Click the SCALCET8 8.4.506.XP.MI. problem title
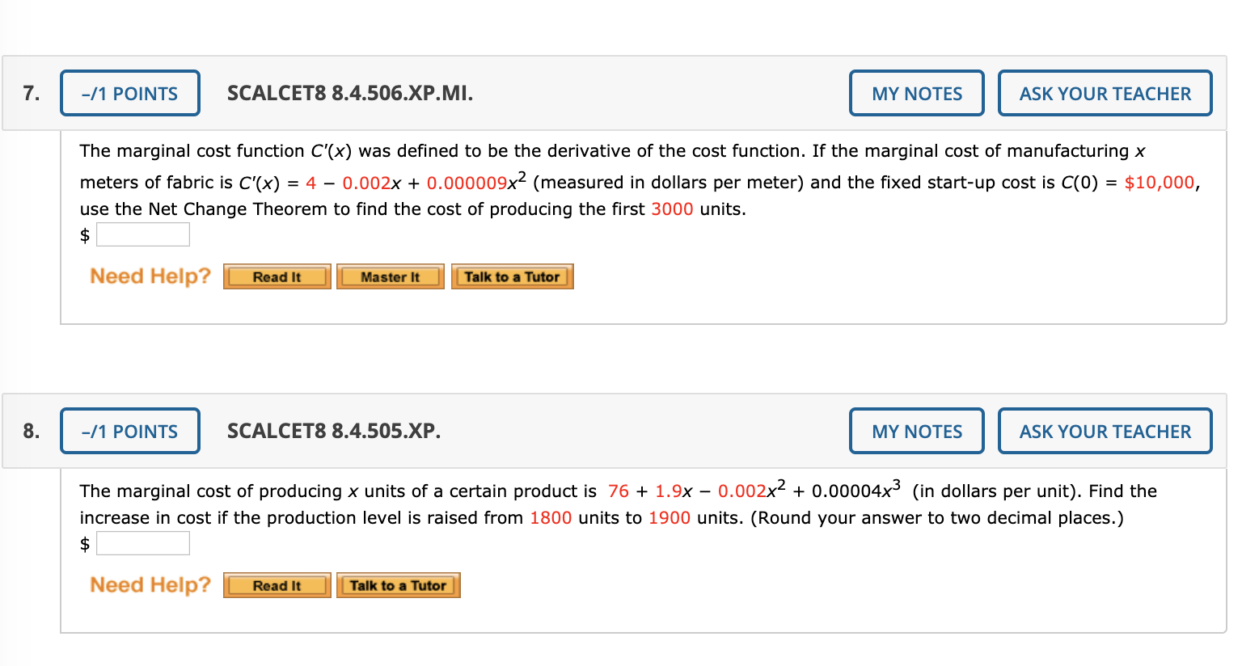This screenshot has width=1242, height=666. point(349,93)
